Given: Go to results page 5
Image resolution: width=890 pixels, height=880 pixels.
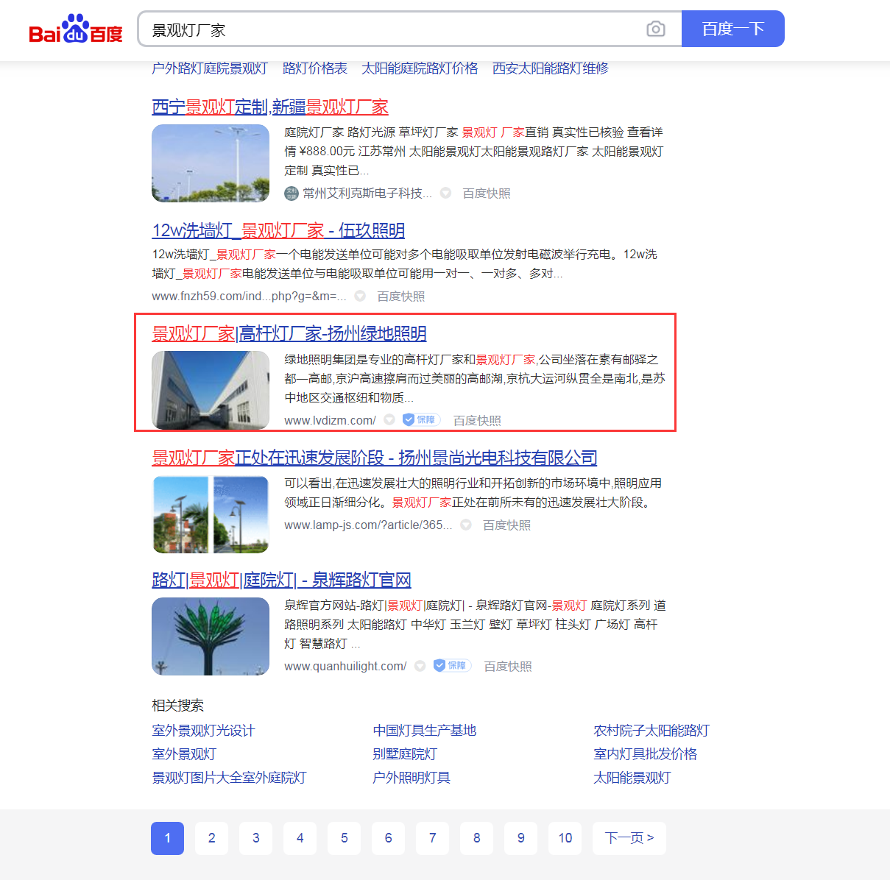Looking at the screenshot, I should (344, 838).
